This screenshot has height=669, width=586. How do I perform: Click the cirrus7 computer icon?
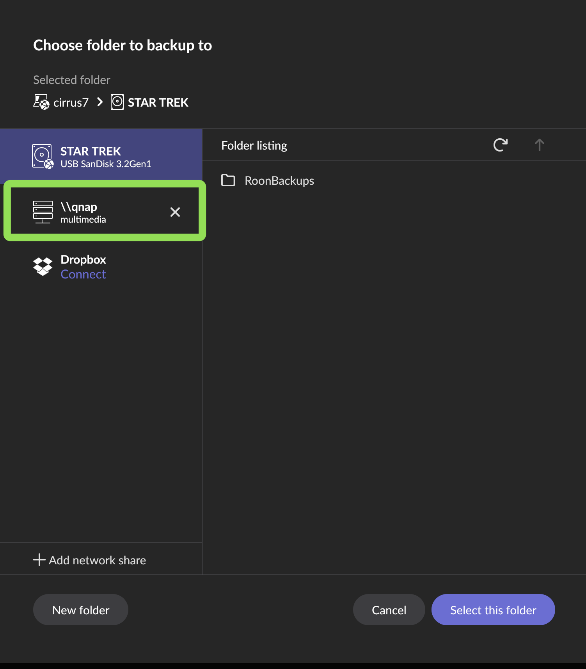pyautogui.click(x=41, y=102)
